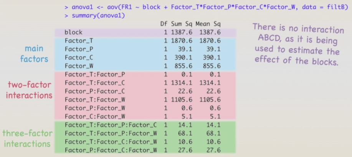This screenshot has width=352, height=157.
Task: Click the Factor_P:Factor_C:Factor_W interaction row
Action: (111, 150)
